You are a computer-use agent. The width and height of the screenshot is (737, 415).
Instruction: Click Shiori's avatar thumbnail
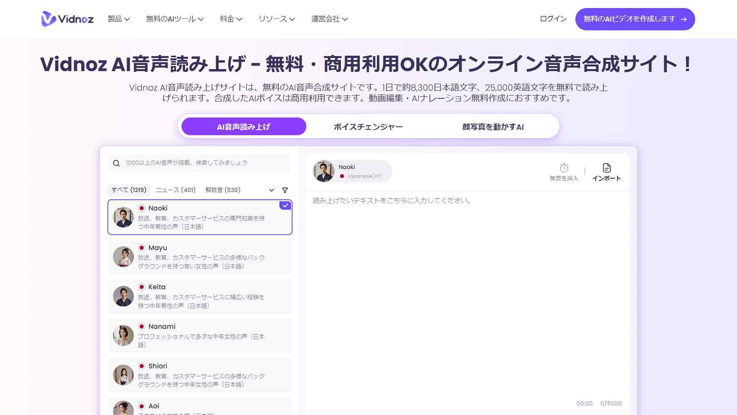pos(123,375)
